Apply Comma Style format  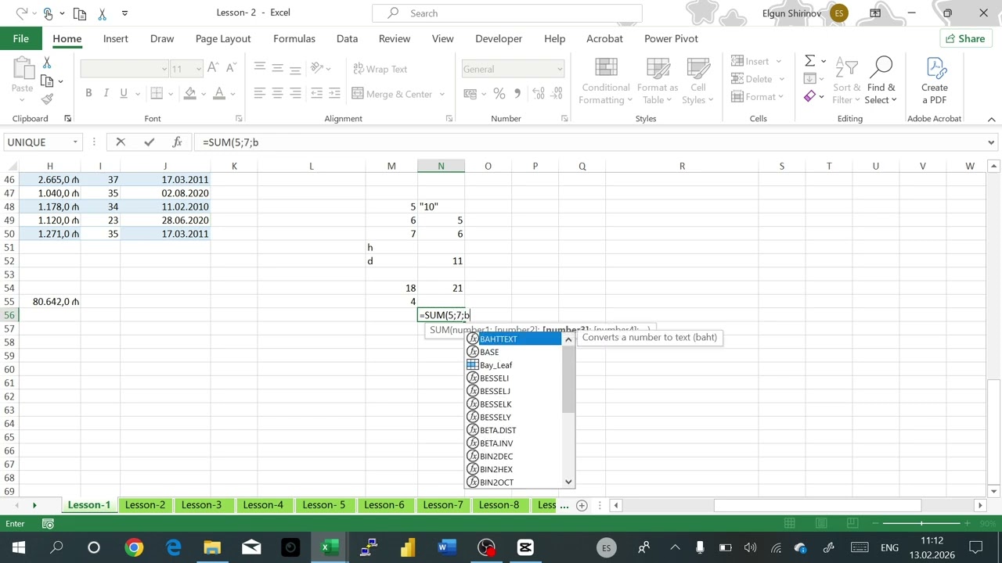pyautogui.click(x=517, y=94)
